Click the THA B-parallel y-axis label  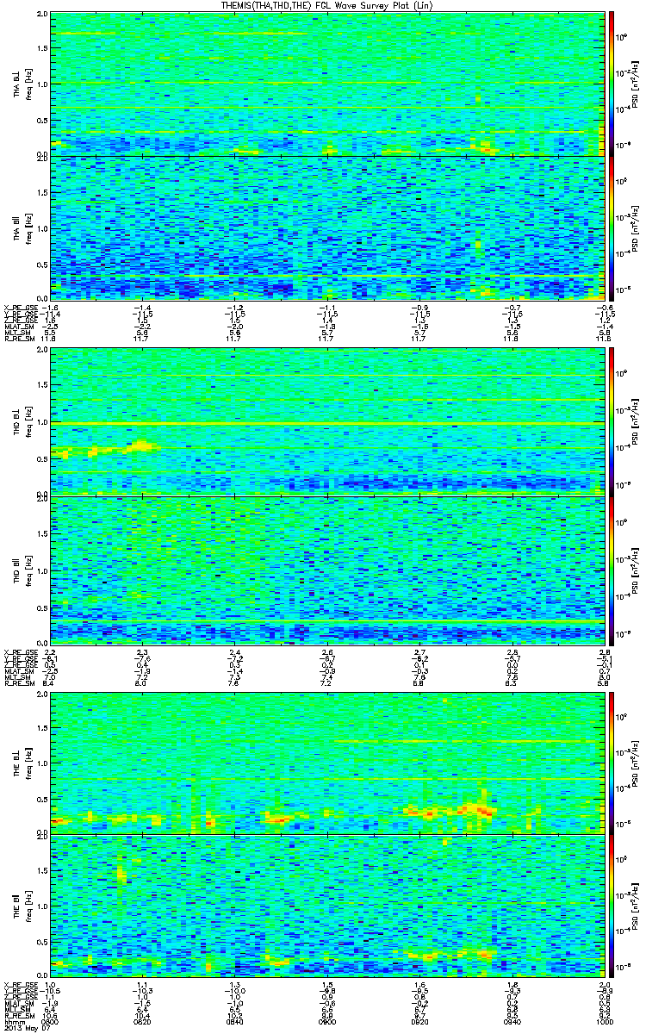tap(16, 227)
